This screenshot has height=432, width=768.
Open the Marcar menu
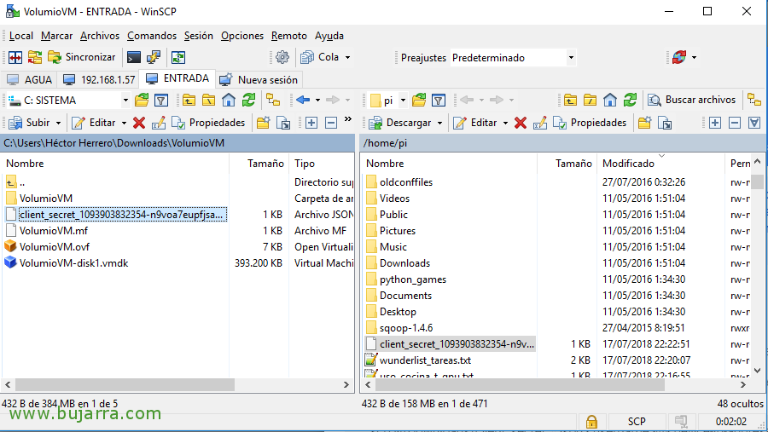pos(56,36)
